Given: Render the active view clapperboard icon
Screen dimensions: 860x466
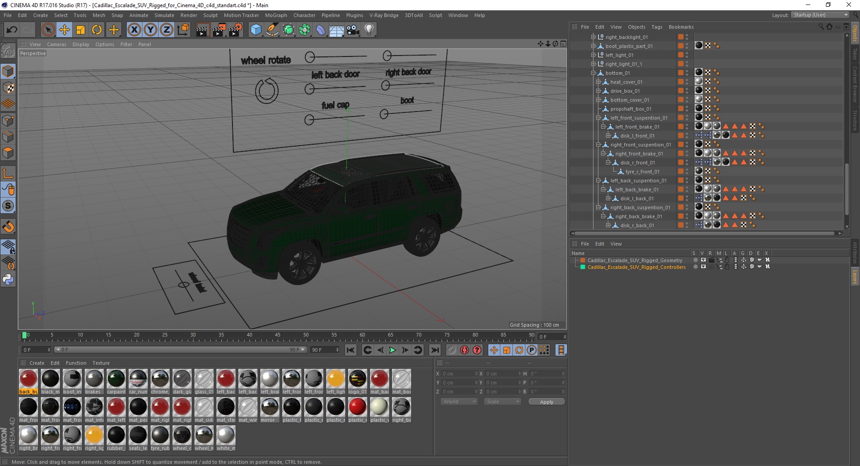Looking at the screenshot, I should (202, 30).
